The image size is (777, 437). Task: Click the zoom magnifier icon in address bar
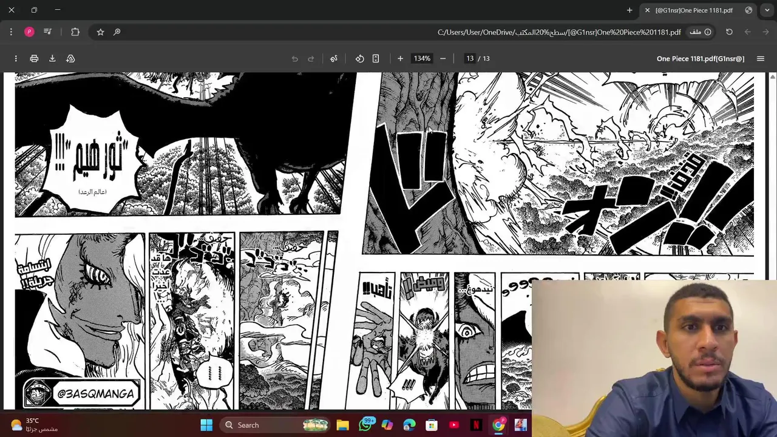point(117,32)
